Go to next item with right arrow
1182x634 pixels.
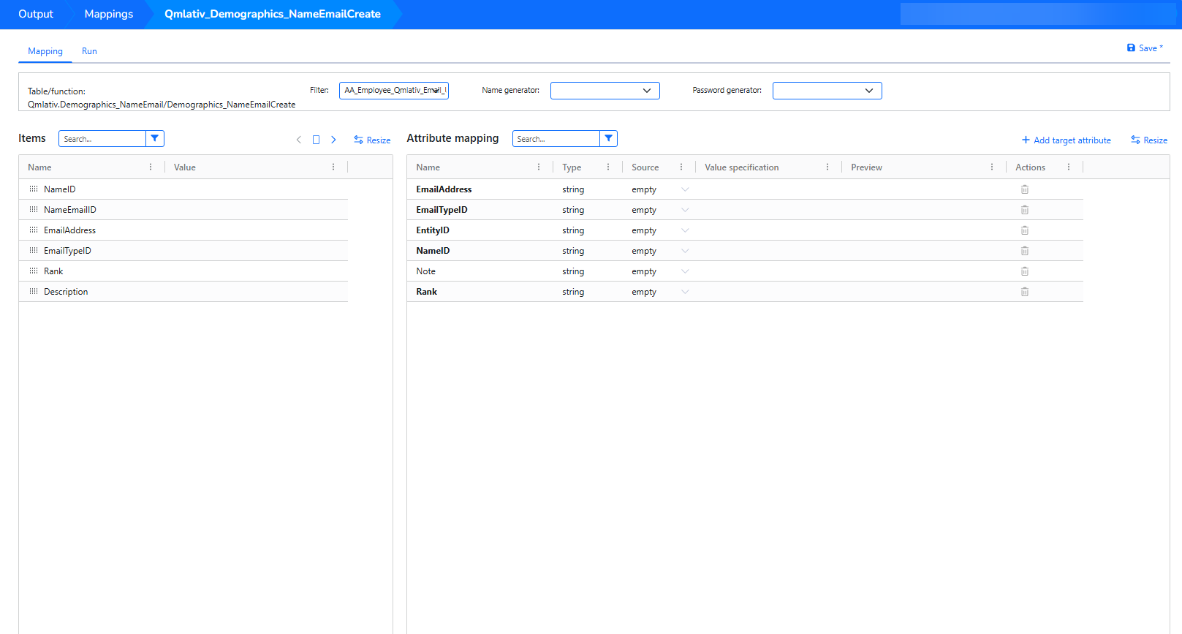(x=333, y=140)
